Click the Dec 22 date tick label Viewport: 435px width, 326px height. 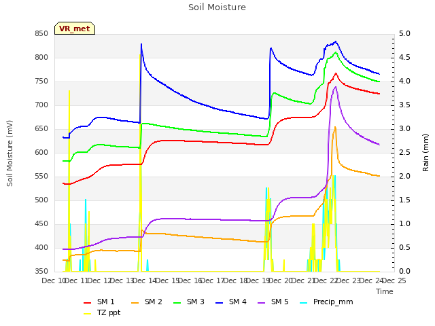coord(326,281)
